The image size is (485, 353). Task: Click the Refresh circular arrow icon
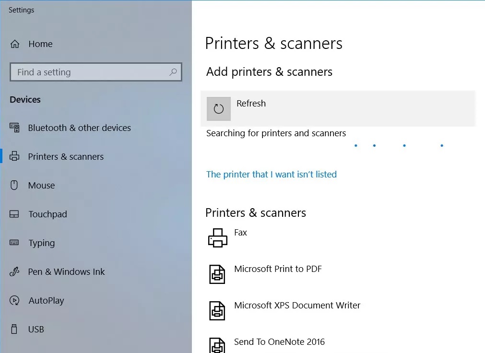219,109
